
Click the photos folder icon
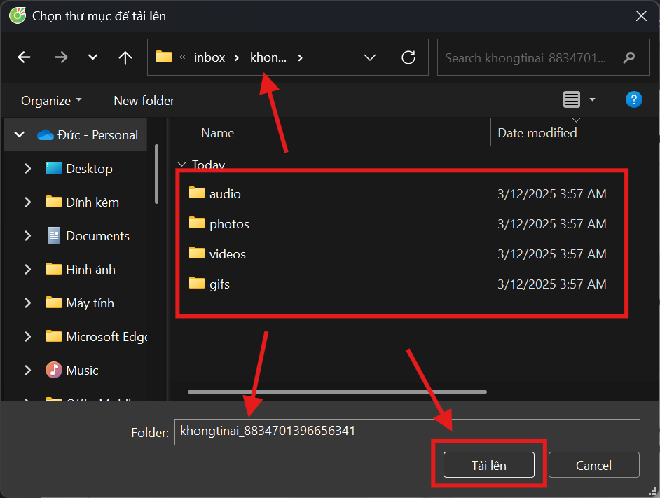tap(197, 223)
